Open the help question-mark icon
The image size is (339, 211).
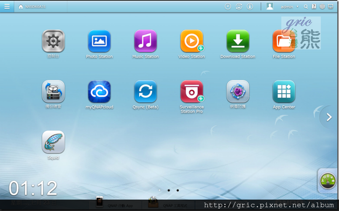pos(314,6)
